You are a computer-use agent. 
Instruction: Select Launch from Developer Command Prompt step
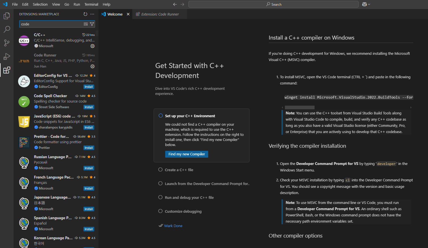click(x=204, y=184)
